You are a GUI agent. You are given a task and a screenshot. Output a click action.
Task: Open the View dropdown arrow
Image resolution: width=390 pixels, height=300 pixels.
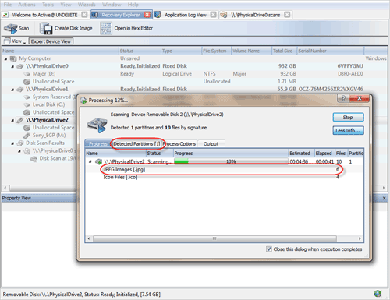(24, 43)
